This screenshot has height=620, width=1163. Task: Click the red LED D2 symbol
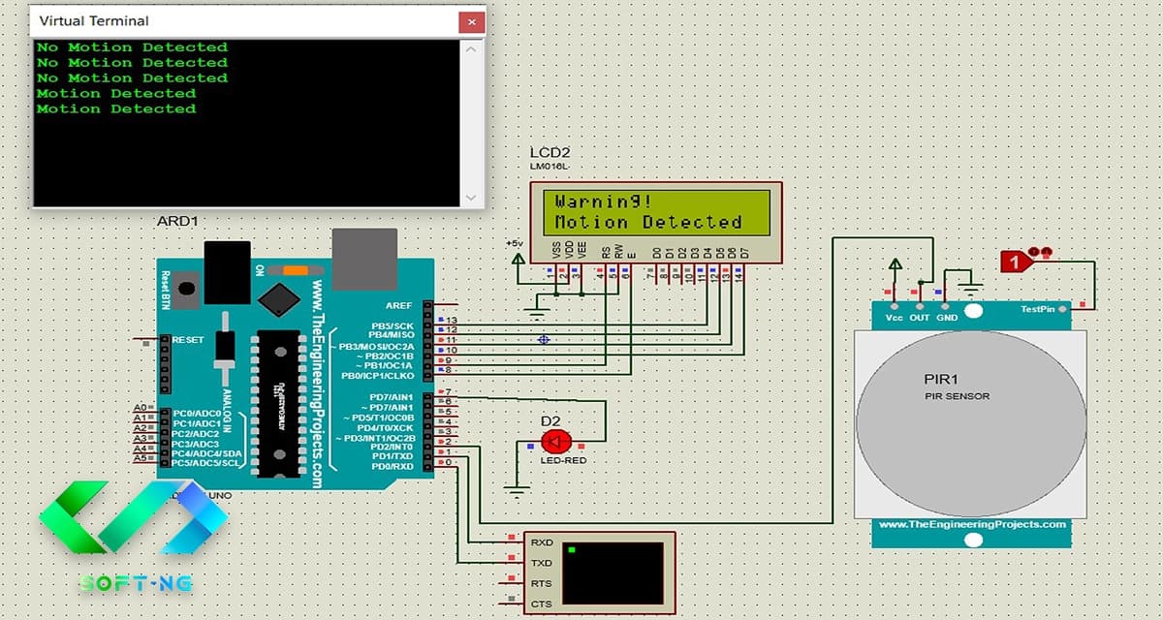[x=555, y=442]
